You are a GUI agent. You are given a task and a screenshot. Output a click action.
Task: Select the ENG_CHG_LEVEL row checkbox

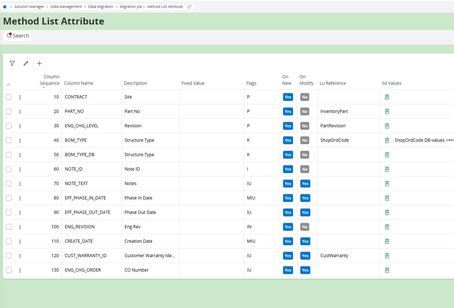coord(9,126)
